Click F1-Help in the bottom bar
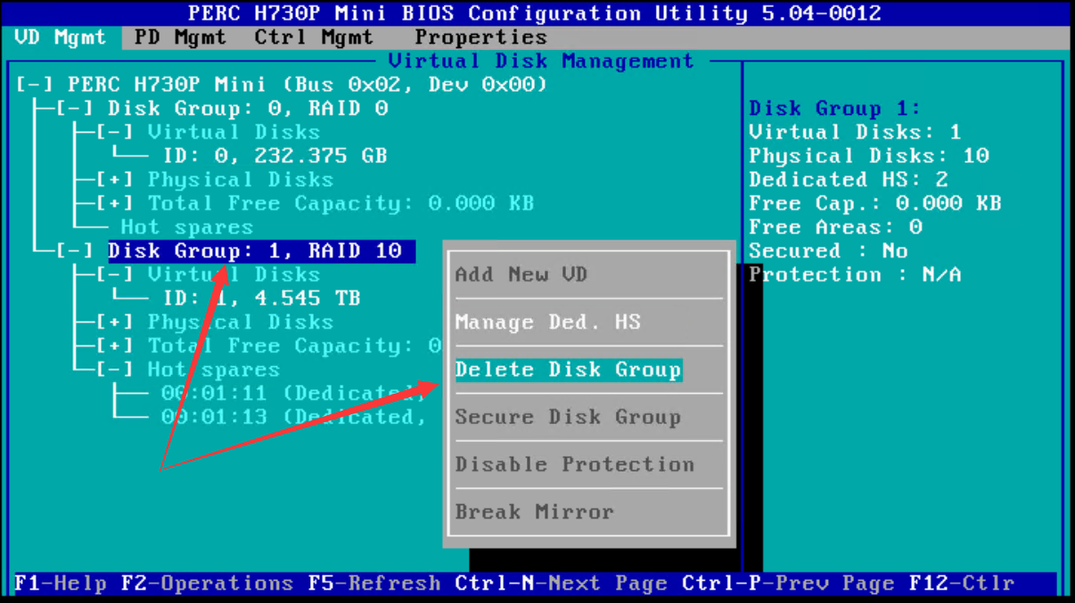Image resolution: width=1075 pixels, height=603 pixels. [x=61, y=583]
